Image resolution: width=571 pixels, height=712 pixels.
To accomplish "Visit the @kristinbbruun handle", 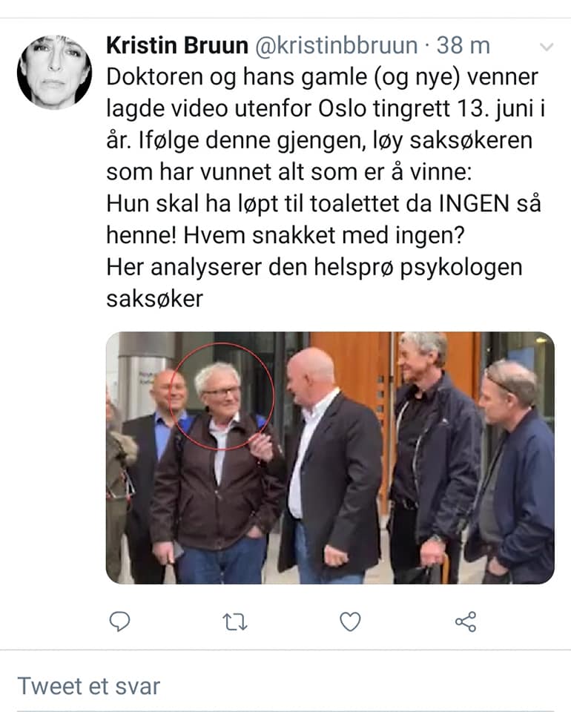I will pos(337,45).
